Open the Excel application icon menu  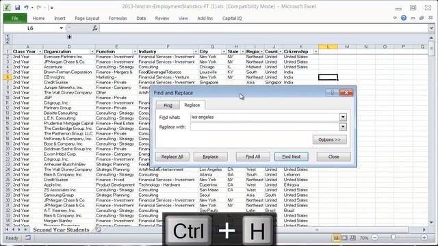tap(7, 8)
